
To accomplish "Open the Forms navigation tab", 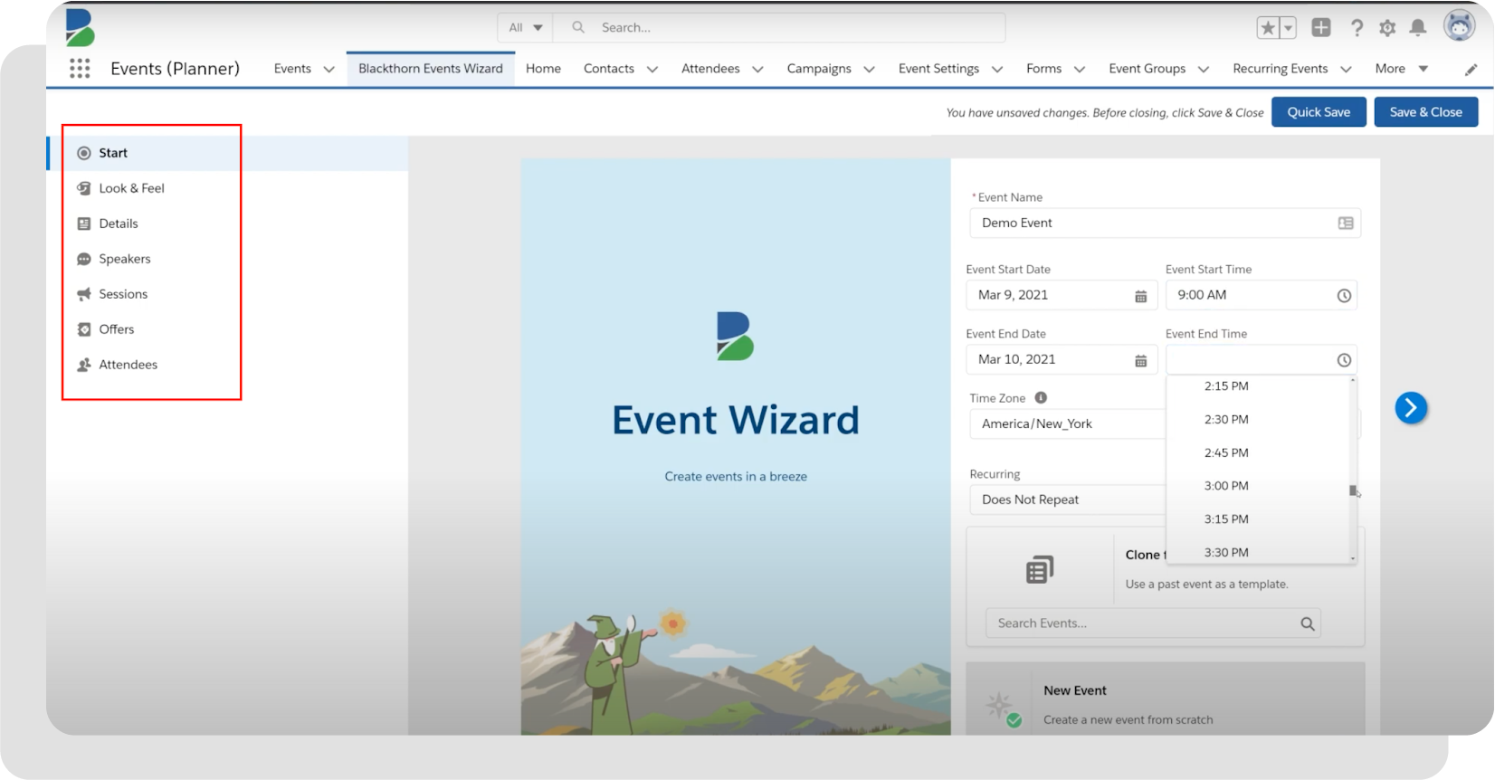I will pos(1043,69).
